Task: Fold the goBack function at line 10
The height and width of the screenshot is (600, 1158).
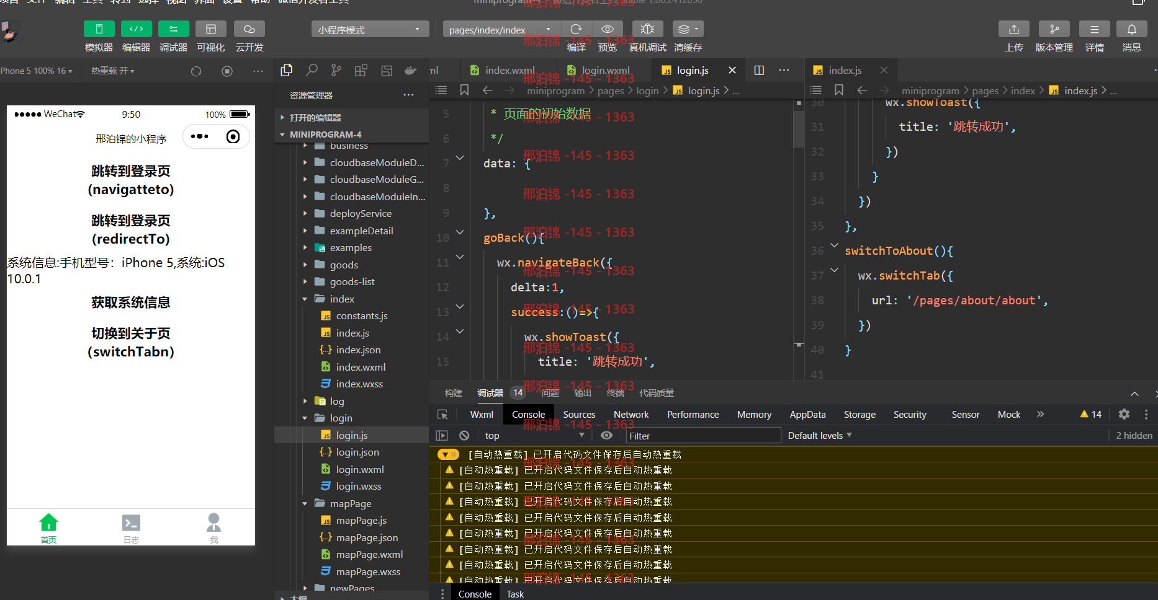Action: tap(460, 232)
